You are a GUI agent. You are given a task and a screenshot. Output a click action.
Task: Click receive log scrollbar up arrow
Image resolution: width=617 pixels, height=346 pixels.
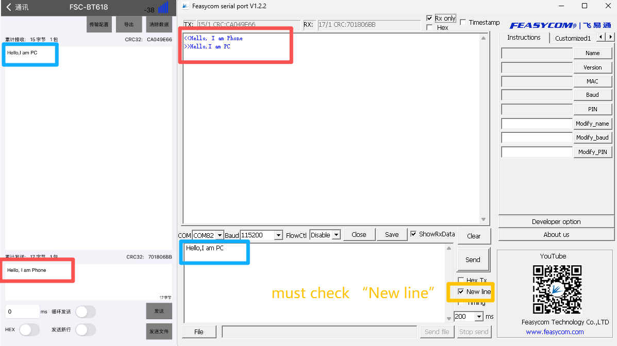tap(483, 38)
